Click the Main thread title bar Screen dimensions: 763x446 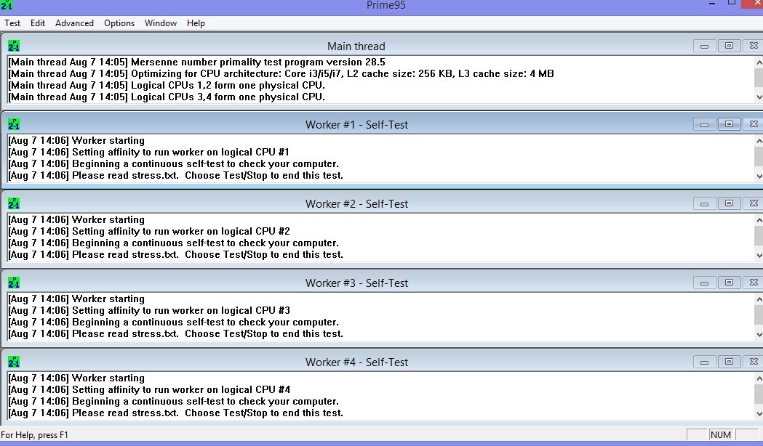[x=356, y=46]
